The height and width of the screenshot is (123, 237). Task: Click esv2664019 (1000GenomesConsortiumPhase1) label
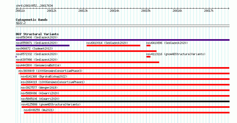tap(53, 82)
